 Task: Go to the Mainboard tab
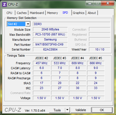37,13
